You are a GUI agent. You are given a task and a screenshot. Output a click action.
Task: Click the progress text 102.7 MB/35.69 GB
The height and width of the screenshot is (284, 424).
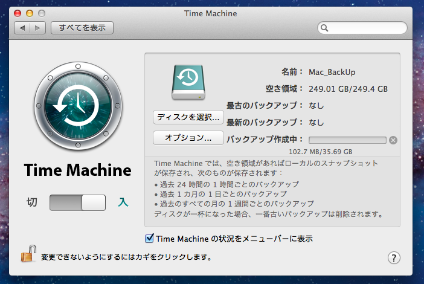321,152
